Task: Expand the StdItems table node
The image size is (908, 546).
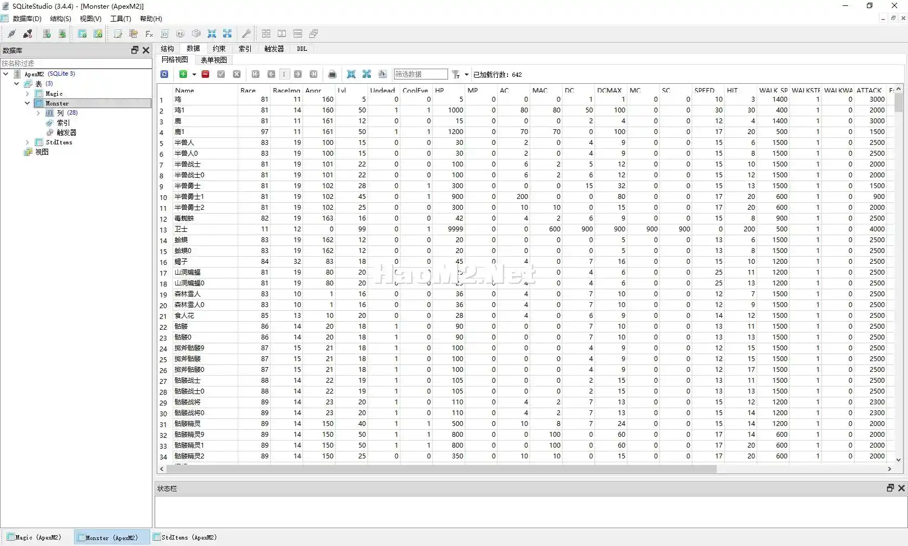Action: [28, 142]
